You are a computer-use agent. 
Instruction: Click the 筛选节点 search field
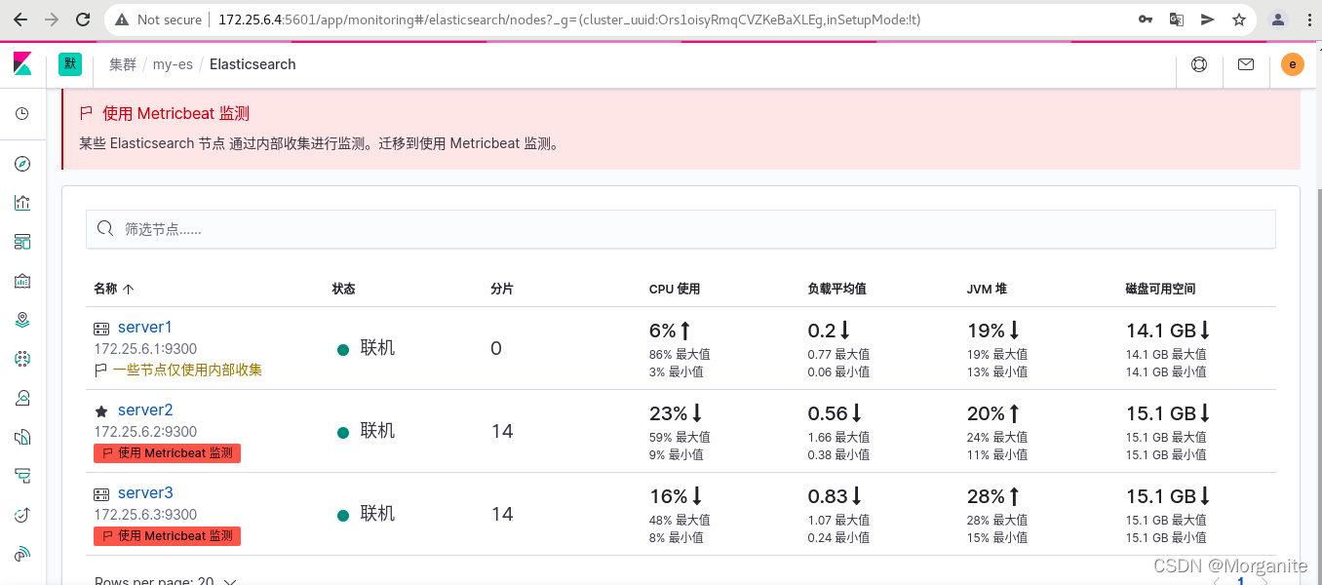[x=680, y=229]
